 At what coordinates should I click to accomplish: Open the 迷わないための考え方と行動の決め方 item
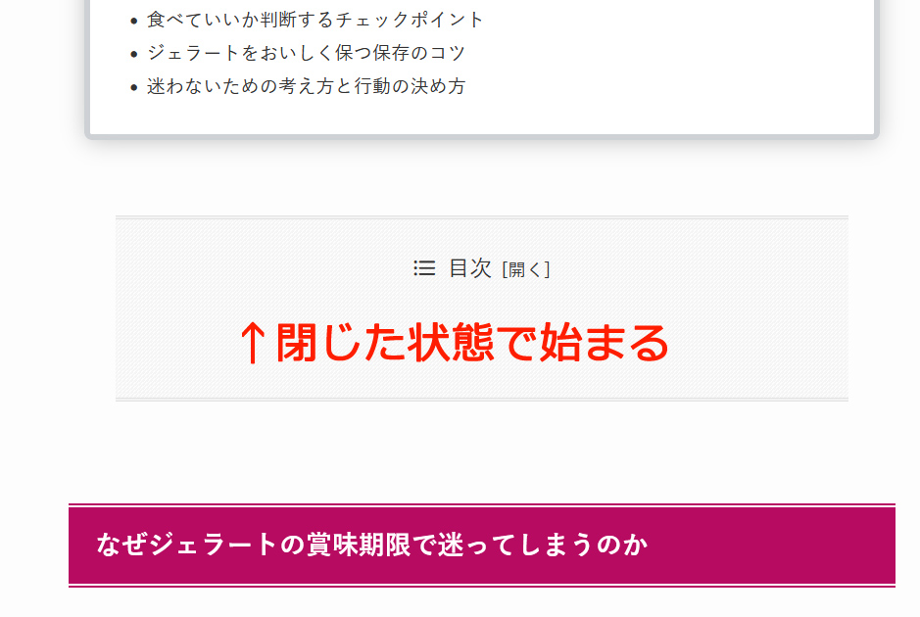pyautogui.click(x=306, y=86)
